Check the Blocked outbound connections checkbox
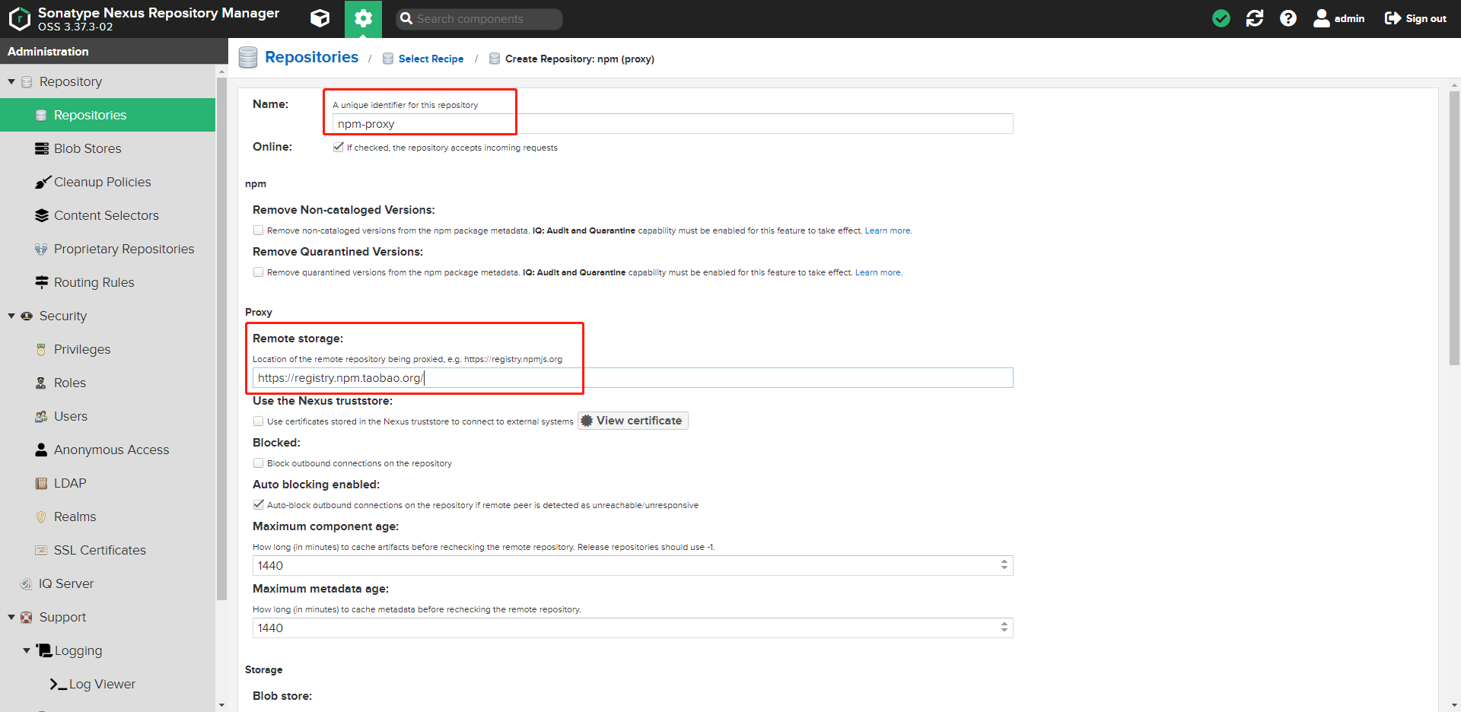 [x=259, y=462]
